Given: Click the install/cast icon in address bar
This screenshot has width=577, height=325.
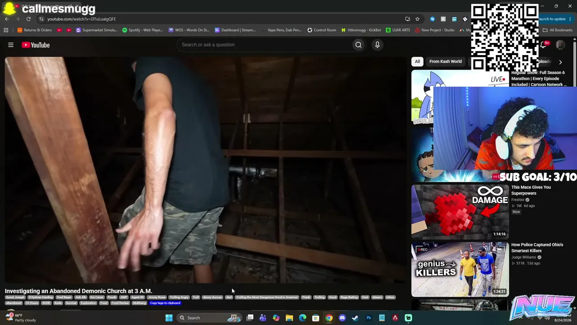Looking at the screenshot, I should pos(408,19).
